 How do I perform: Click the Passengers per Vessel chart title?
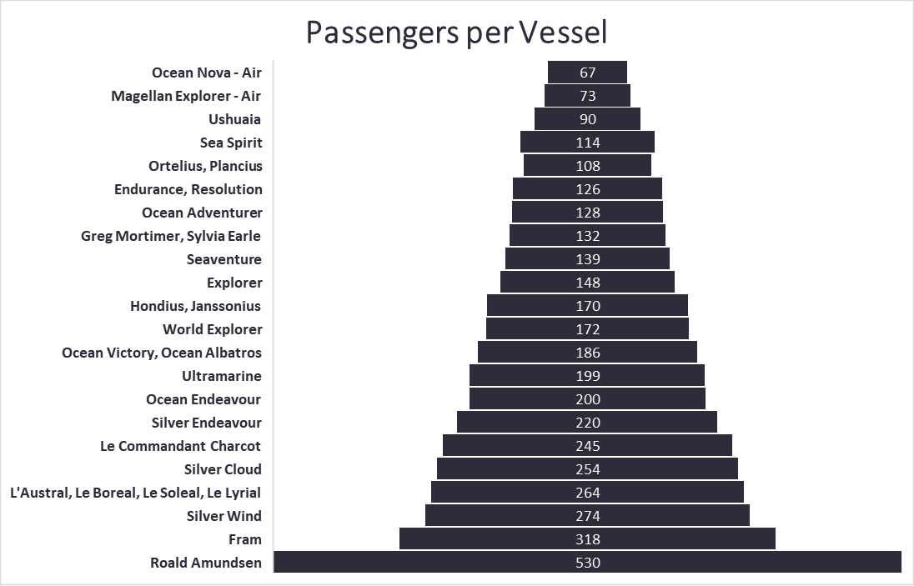tap(456, 33)
